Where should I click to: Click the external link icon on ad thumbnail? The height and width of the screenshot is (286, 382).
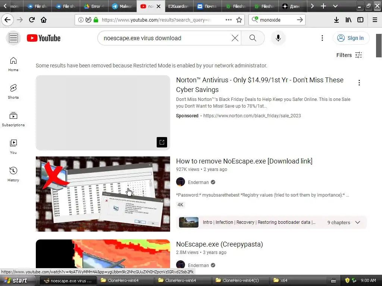[x=162, y=142]
